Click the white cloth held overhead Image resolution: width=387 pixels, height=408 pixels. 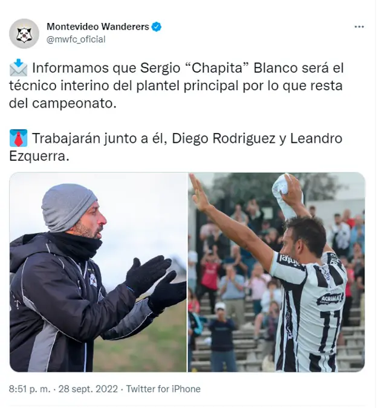284,195
